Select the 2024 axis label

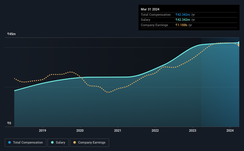(x=230, y=130)
